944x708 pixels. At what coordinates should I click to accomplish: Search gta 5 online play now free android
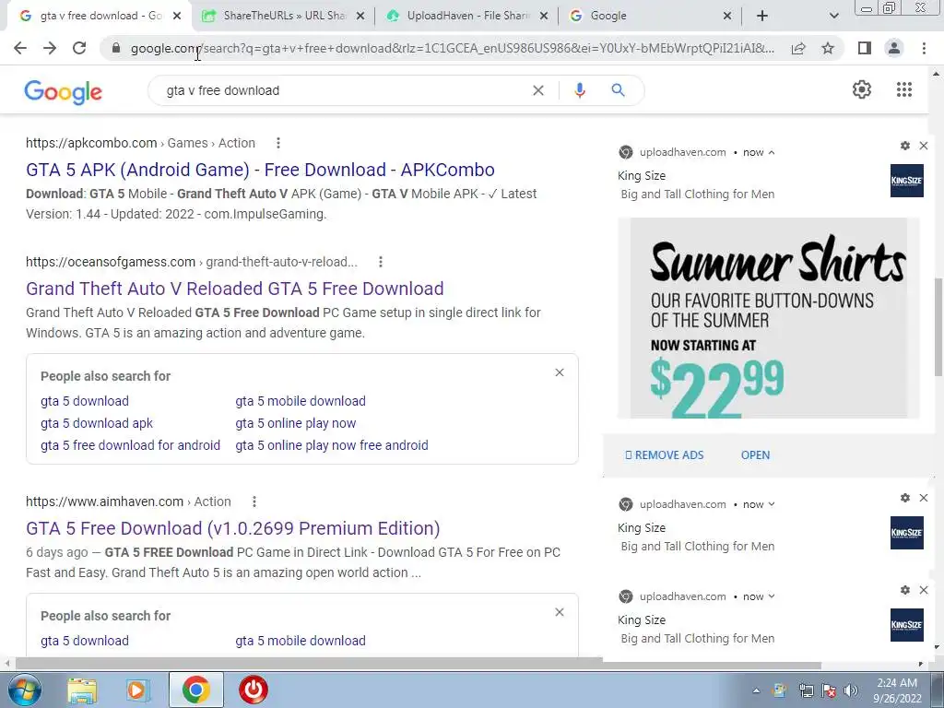(x=332, y=445)
